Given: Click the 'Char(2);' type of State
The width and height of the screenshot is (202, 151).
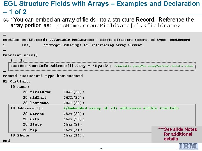Looking at the screenshot, I should click(73, 124).
